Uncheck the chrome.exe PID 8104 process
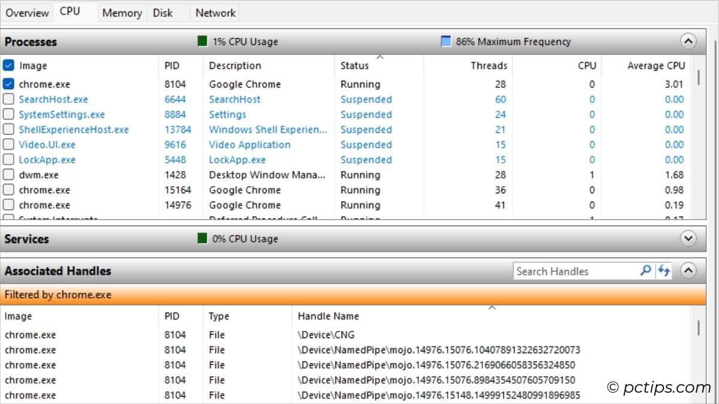 (x=8, y=84)
